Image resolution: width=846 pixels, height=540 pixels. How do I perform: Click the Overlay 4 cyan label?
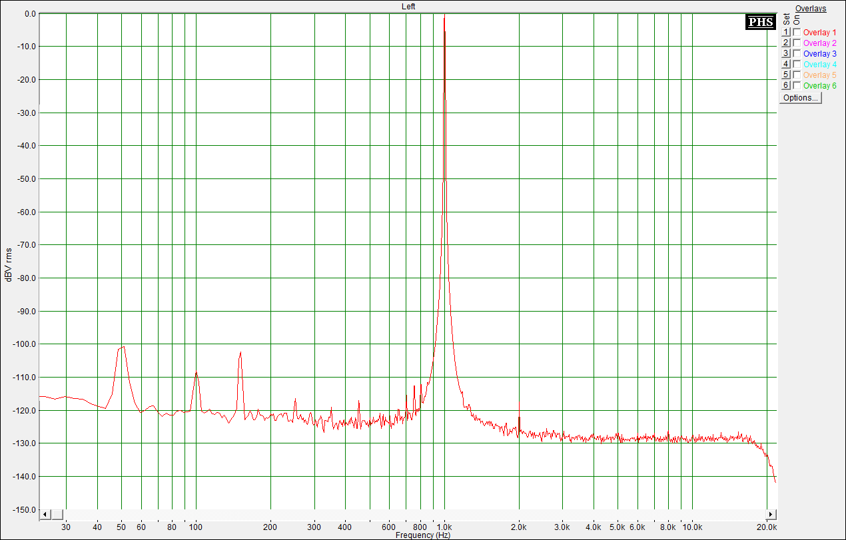pyautogui.click(x=820, y=64)
